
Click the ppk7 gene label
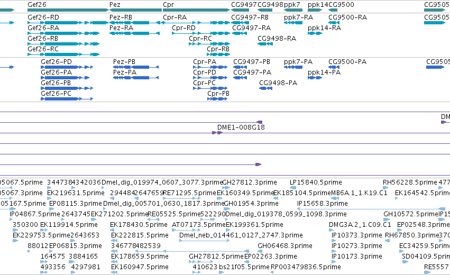[x=292, y=5]
